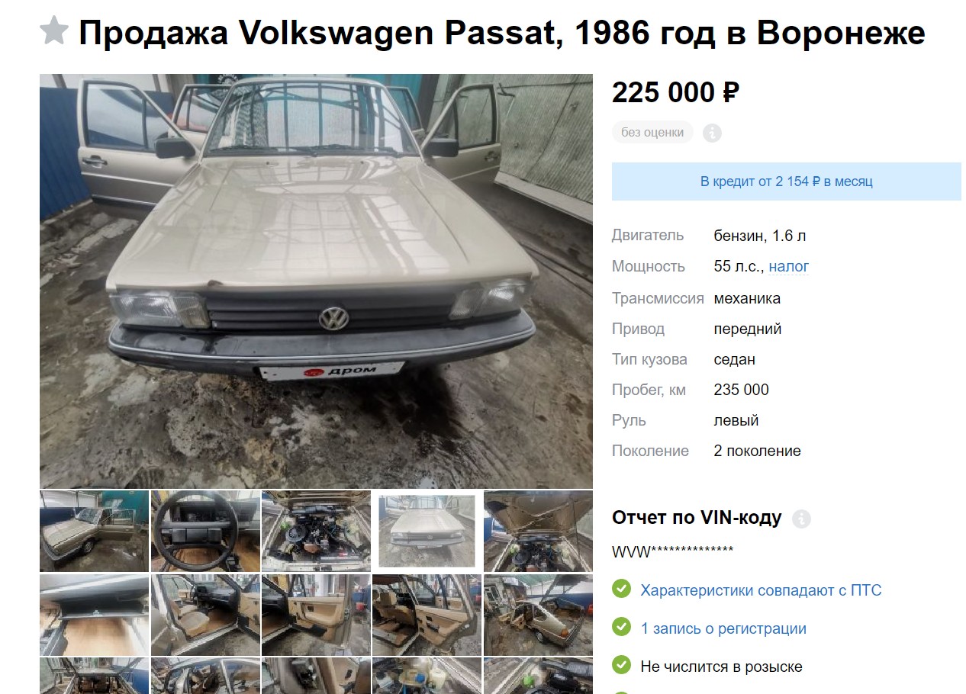The image size is (966, 694).
Task: Select the rear view car thumbnail with open doors
Action: [538, 615]
